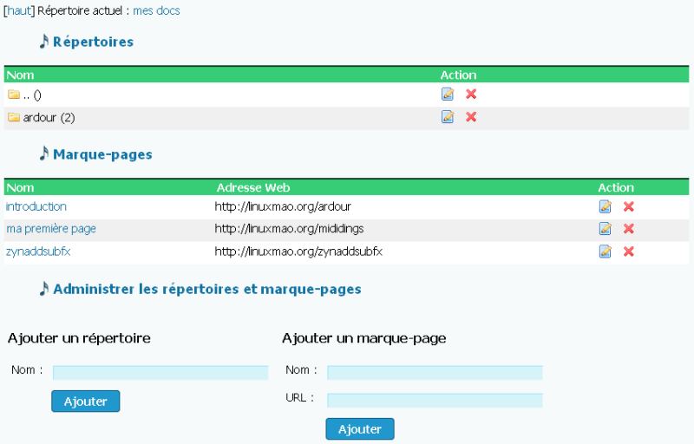Click Ajouter under 'Ajouter un répertoire'

click(x=85, y=402)
